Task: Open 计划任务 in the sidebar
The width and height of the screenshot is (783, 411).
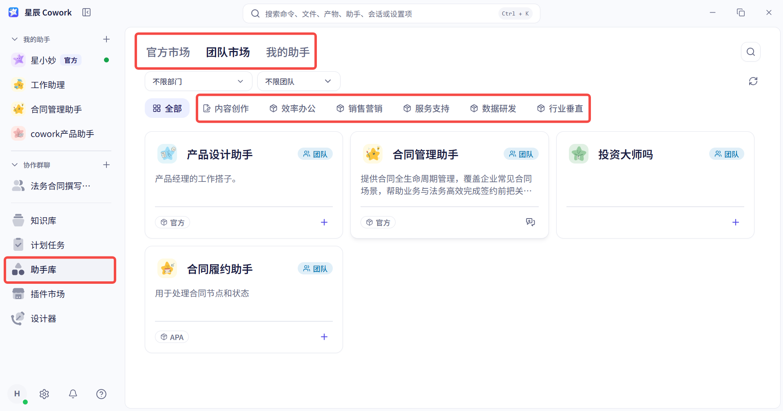Action: click(60, 245)
